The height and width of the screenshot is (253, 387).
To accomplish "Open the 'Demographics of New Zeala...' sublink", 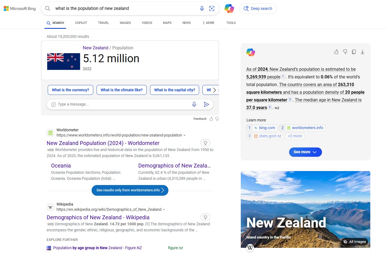I will click(x=174, y=166).
